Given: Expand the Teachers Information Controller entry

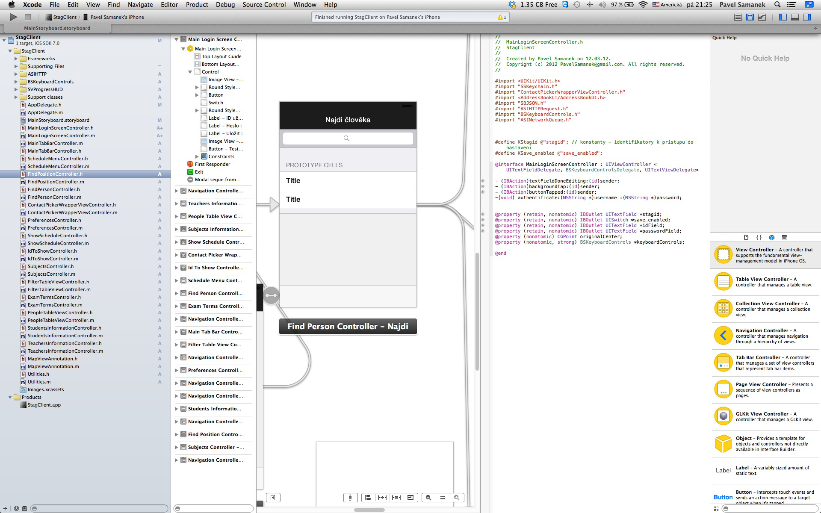Looking at the screenshot, I should [x=176, y=203].
